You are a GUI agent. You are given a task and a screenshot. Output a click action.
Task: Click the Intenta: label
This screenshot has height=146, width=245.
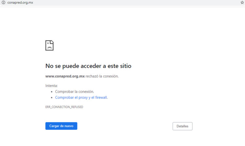coord(52,86)
